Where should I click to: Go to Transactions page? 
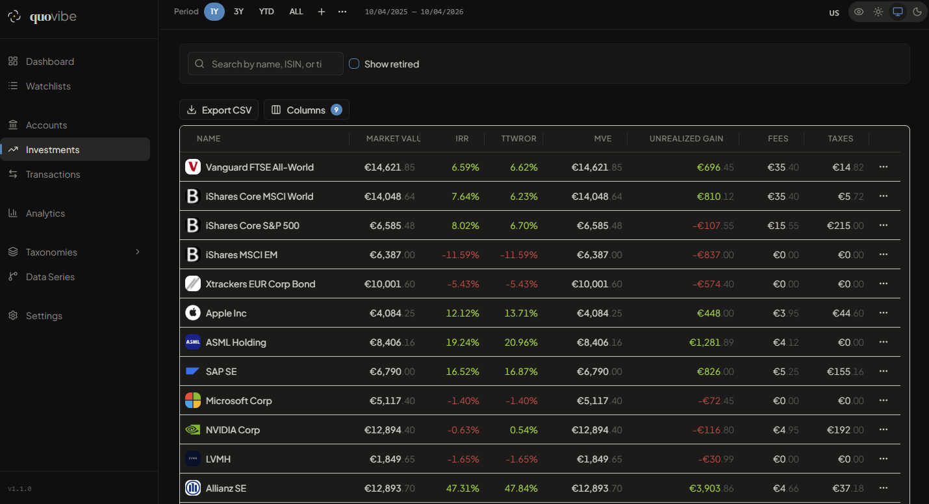point(53,174)
